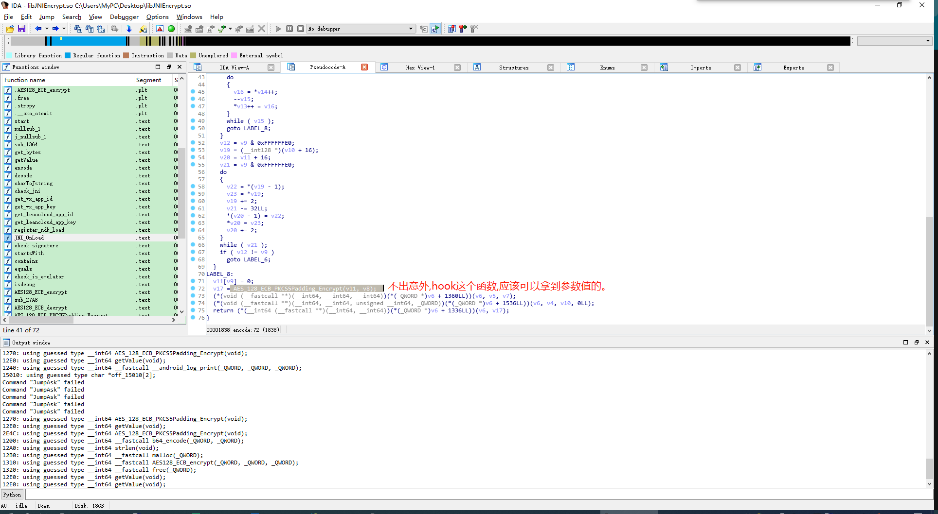The height and width of the screenshot is (514, 938).
Task: Toggle breakpoint dot on line 45
Action: tap(193, 91)
